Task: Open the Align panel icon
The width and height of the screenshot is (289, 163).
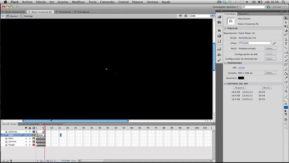Action: point(219,30)
